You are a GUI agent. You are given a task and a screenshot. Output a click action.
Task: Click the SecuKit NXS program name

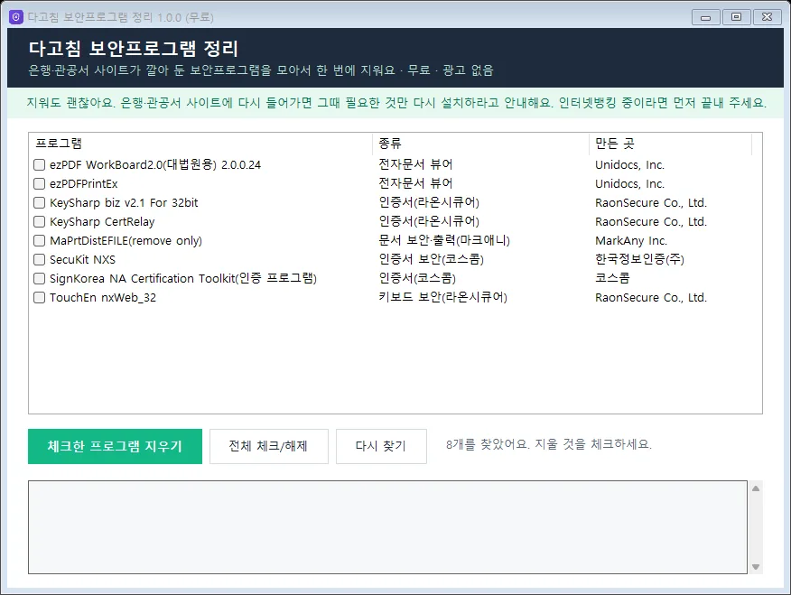click(x=83, y=260)
